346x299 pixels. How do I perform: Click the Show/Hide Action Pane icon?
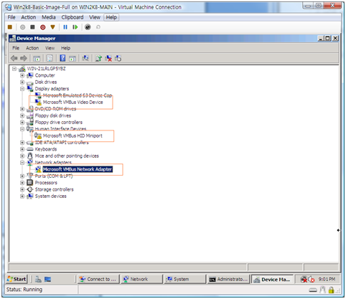[73, 58]
